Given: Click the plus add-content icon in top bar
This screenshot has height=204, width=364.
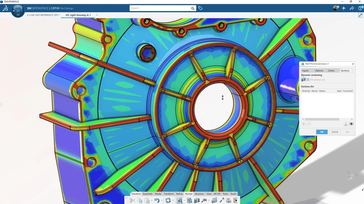Looking at the screenshot, I should (344, 8).
